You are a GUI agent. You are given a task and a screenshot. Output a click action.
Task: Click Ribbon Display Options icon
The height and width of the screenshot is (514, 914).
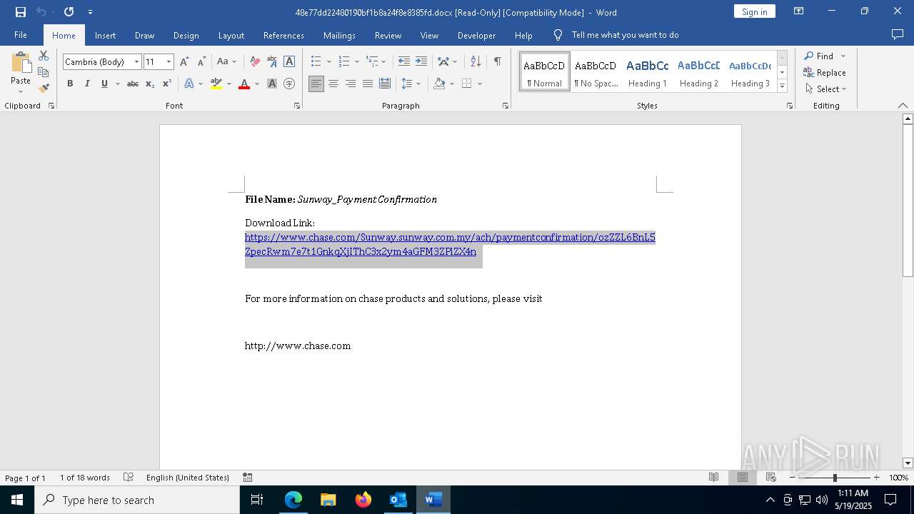[799, 11]
